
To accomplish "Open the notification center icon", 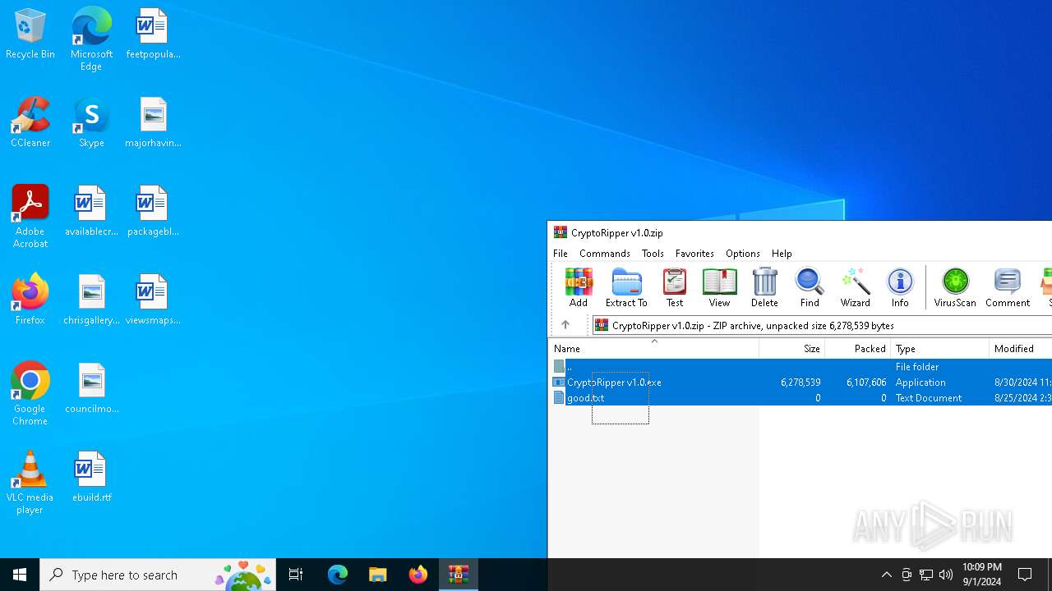I will (x=1025, y=575).
